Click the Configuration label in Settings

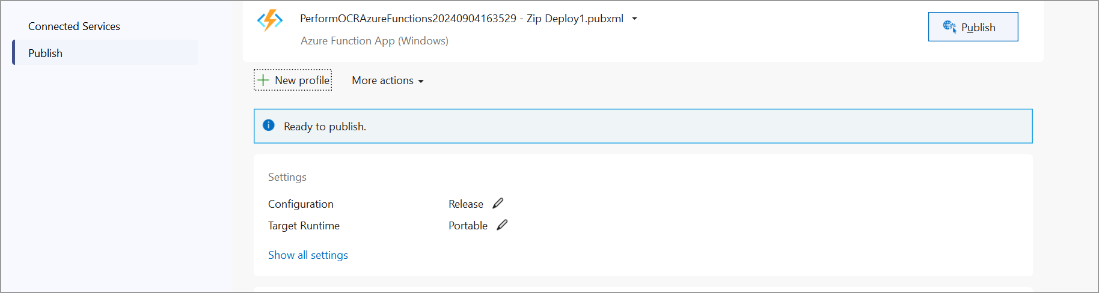pyautogui.click(x=301, y=204)
